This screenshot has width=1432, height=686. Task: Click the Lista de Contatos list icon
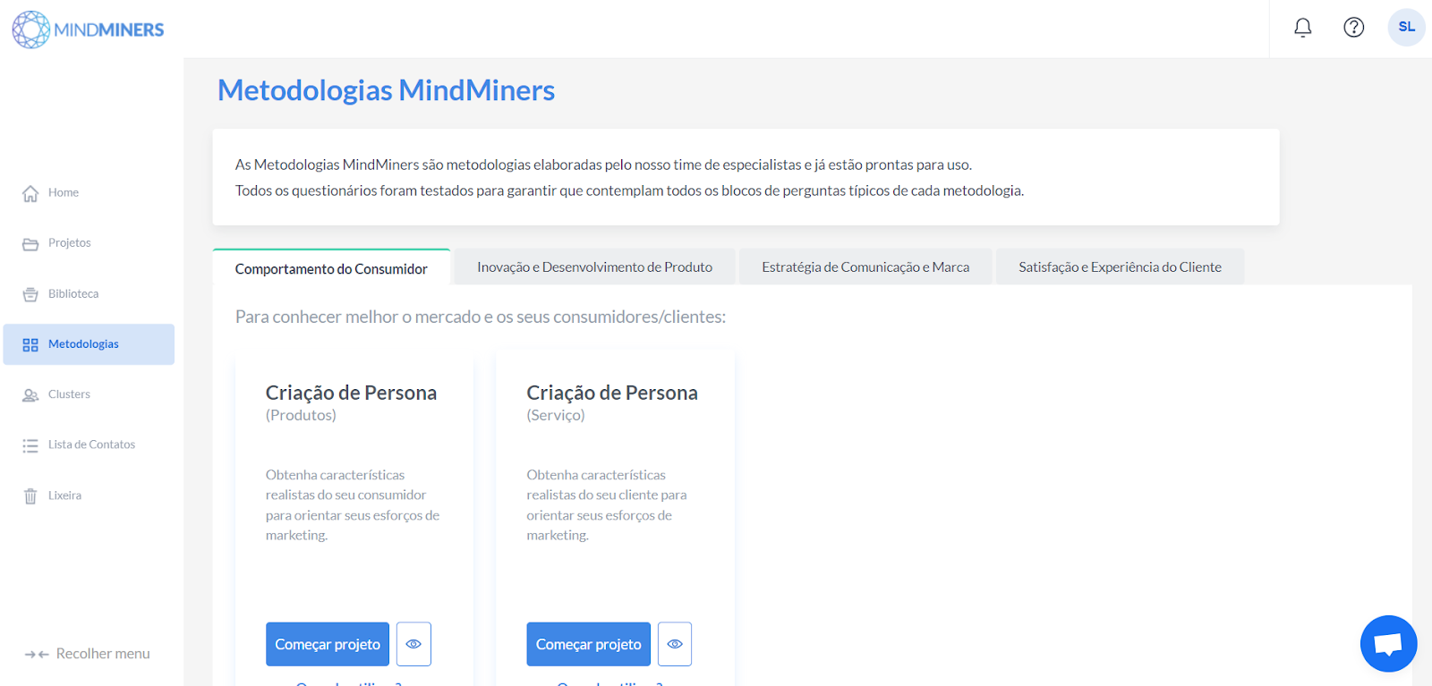pos(30,445)
